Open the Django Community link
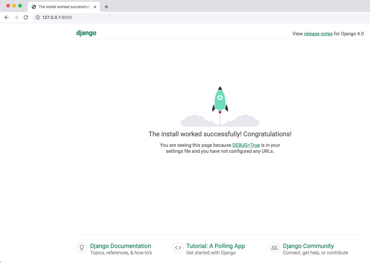The height and width of the screenshot is (263, 370). click(308, 246)
